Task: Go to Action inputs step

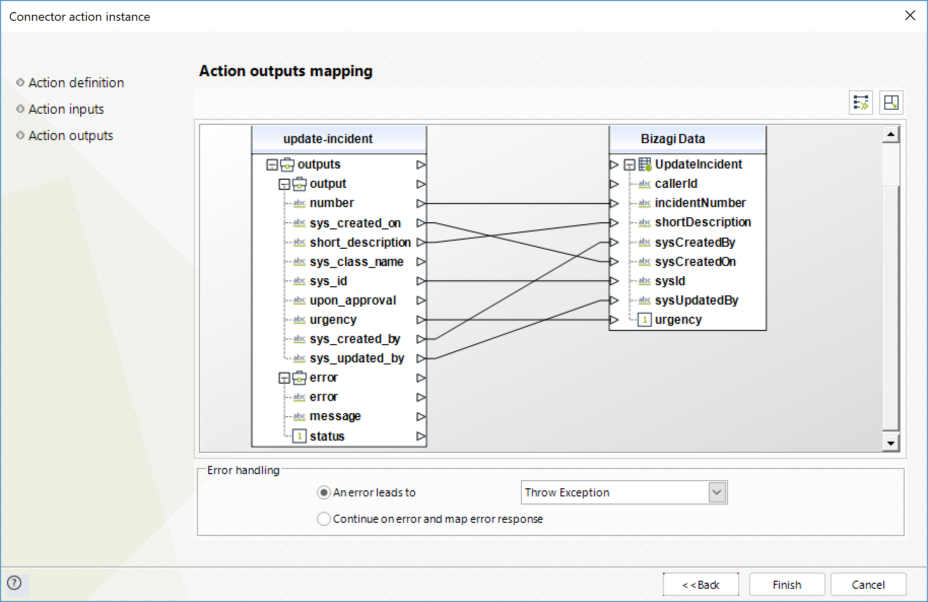Action: click(66, 109)
